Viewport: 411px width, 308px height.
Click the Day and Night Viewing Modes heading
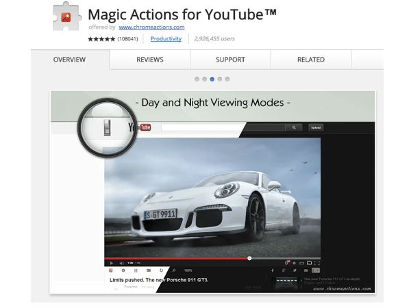tap(212, 103)
